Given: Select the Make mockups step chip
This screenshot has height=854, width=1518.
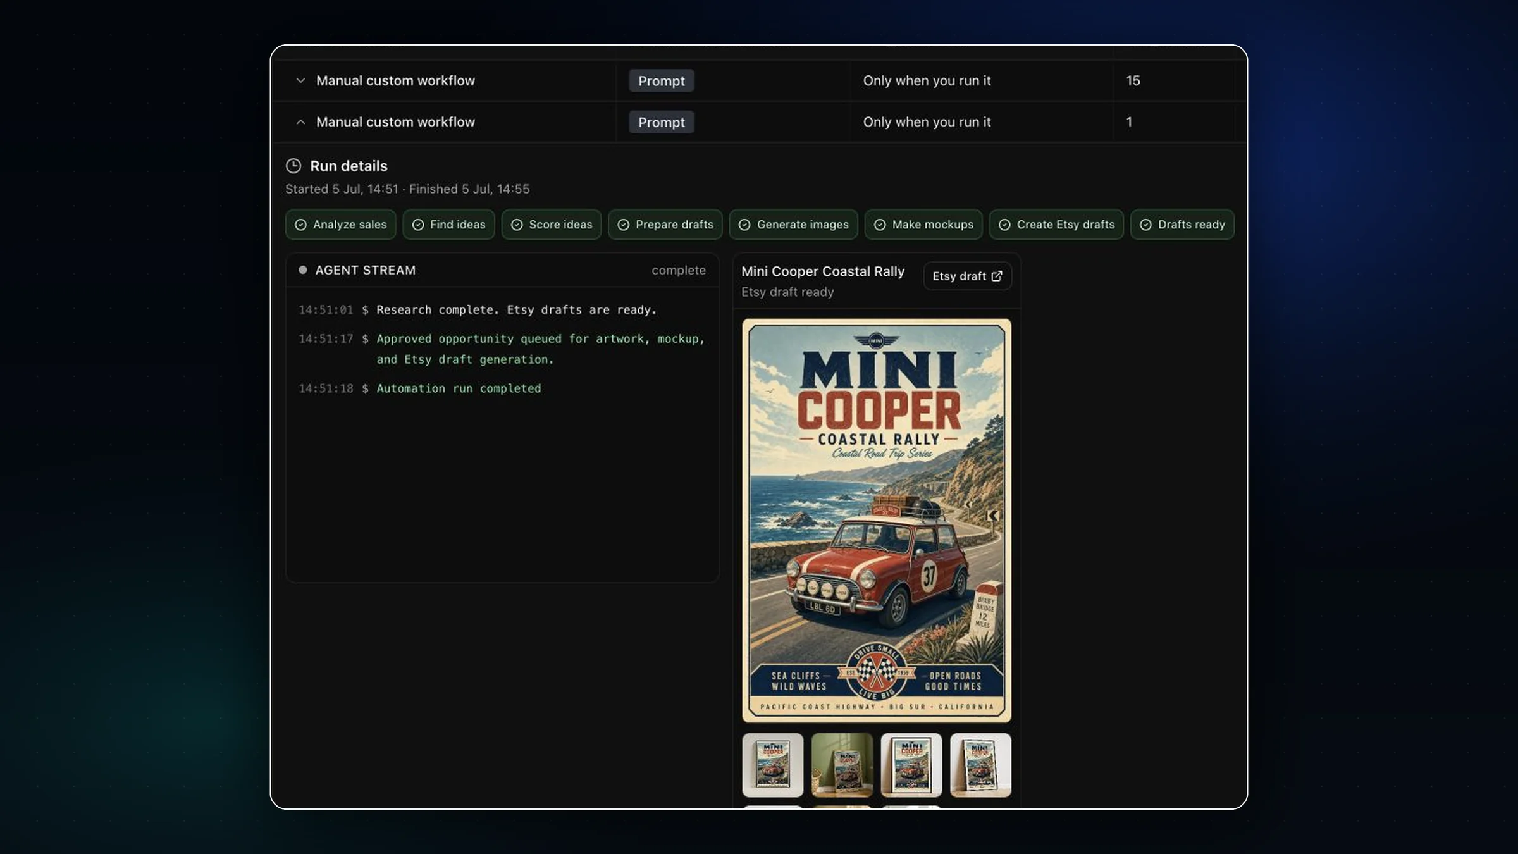Looking at the screenshot, I should coord(923,225).
